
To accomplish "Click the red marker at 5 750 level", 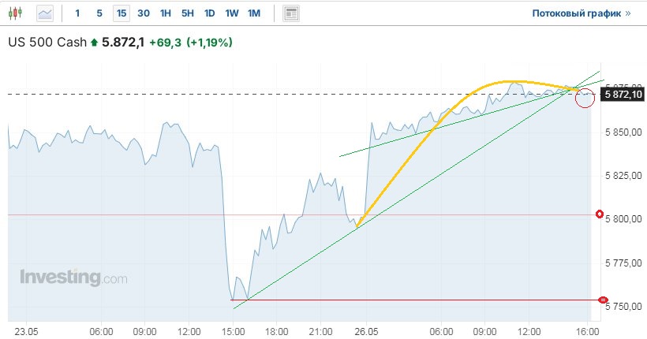I will 604,300.
